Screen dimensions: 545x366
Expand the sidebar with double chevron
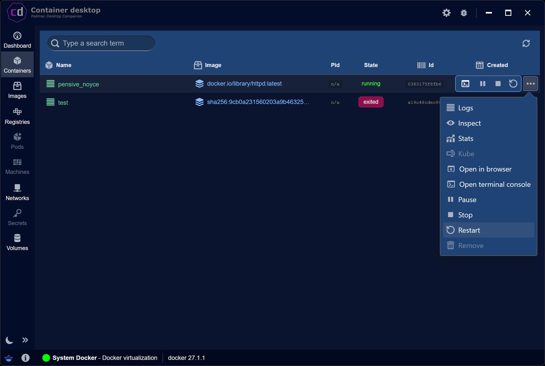tap(25, 340)
